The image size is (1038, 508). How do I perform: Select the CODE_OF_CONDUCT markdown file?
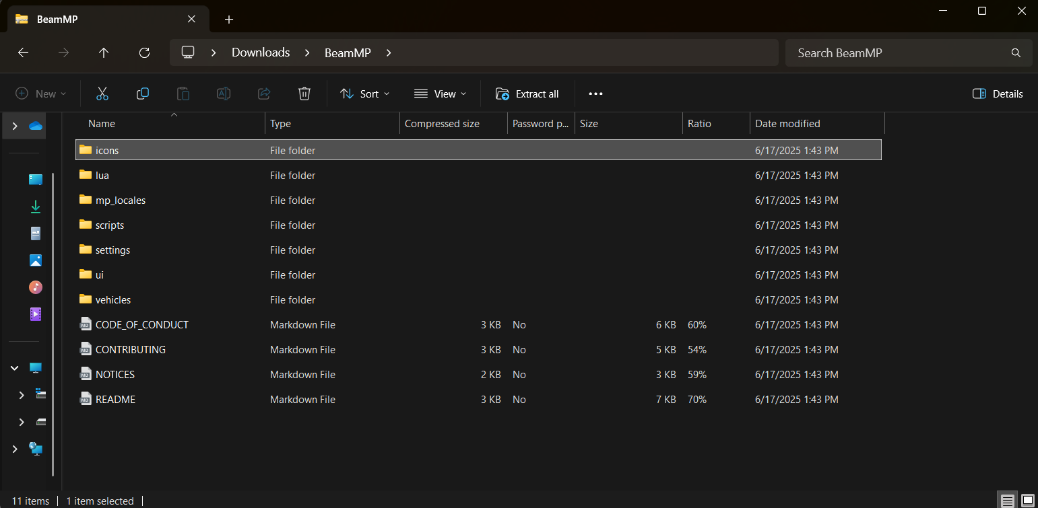click(x=478, y=324)
